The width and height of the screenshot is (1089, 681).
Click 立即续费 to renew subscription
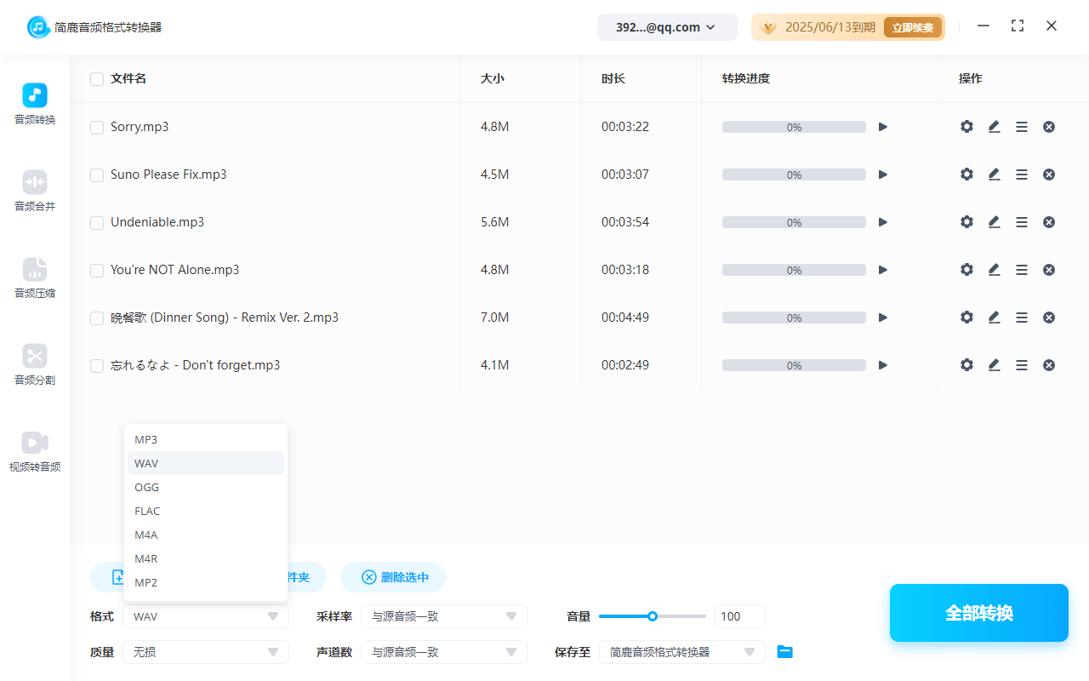click(913, 26)
